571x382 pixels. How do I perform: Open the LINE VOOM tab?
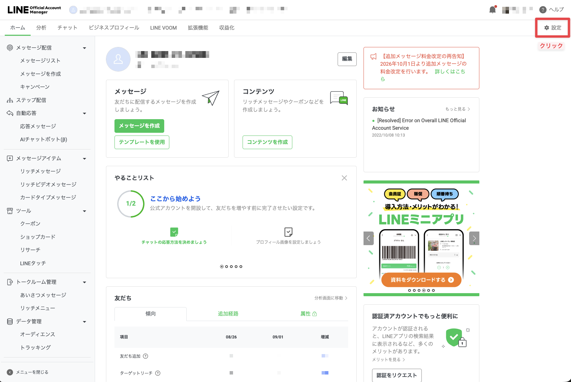click(164, 28)
